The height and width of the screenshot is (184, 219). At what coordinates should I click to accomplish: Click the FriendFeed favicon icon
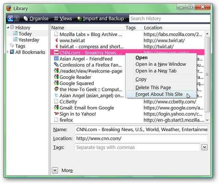(x=56, y=58)
